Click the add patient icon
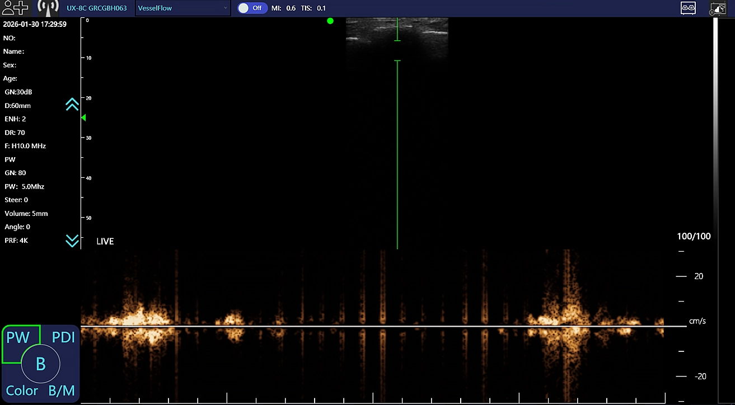The image size is (735, 405). [15, 7]
